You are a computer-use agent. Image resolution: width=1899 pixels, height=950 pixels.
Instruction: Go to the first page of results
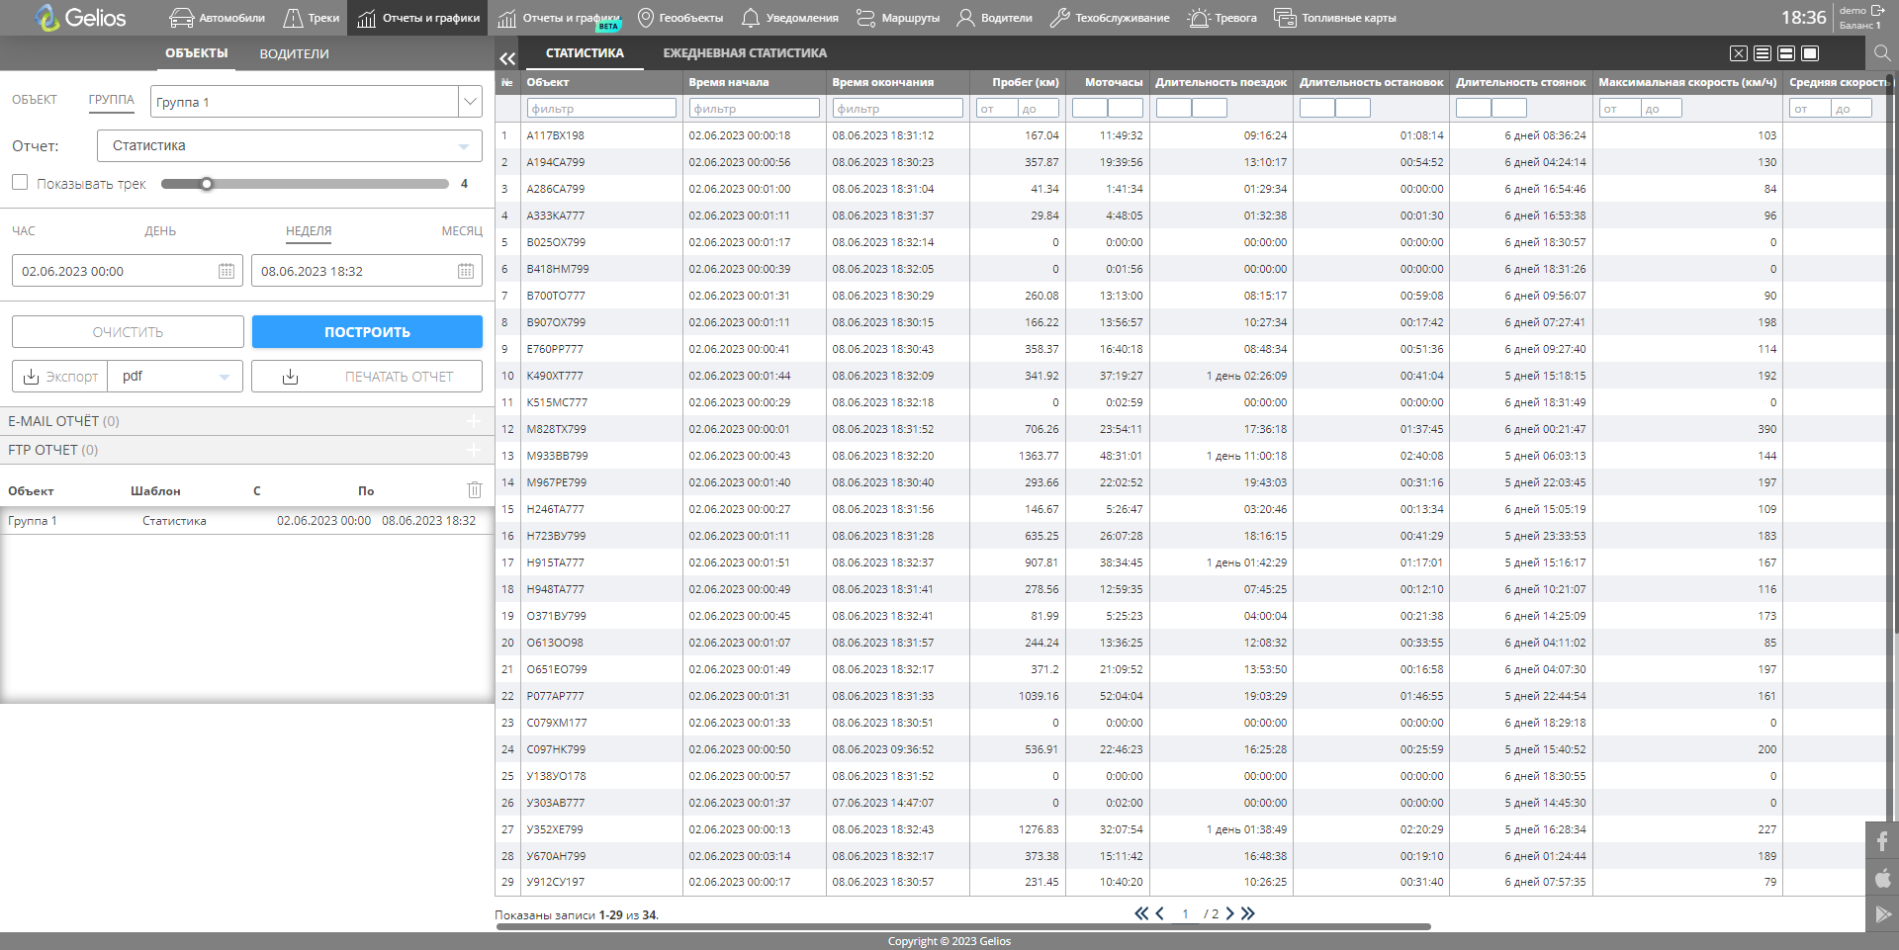(1141, 913)
